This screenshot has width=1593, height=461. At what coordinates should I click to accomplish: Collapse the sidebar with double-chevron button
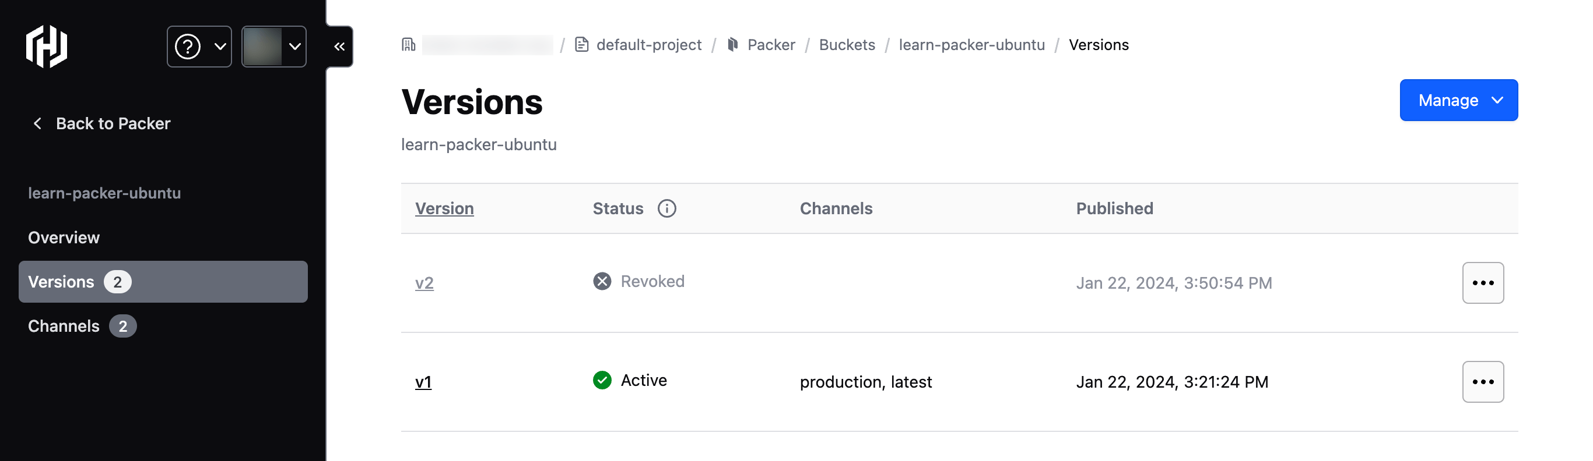click(339, 47)
